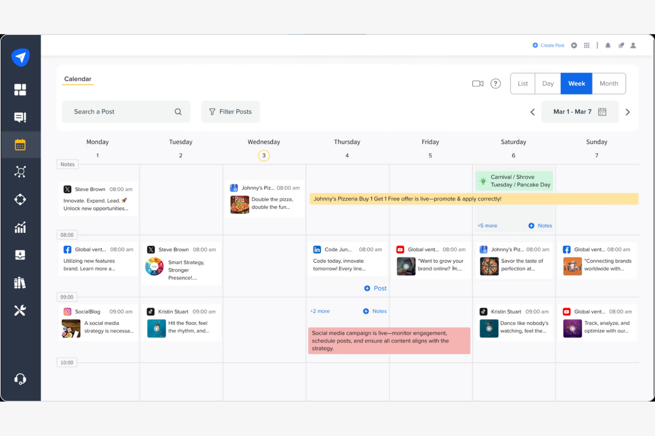Select the dashboard grid icon in sidebar
The height and width of the screenshot is (436, 655).
(x=20, y=89)
